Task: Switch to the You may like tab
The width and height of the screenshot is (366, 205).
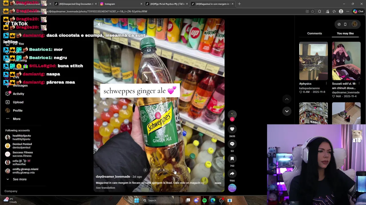Action: [345, 33]
